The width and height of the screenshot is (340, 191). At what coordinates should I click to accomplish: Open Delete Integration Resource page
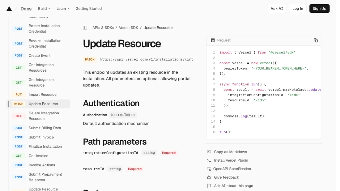point(44,116)
